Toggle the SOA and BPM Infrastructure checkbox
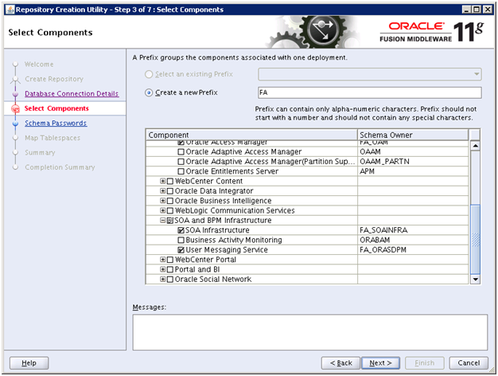Viewport: 498px width, 376px height. tap(170, 221)
